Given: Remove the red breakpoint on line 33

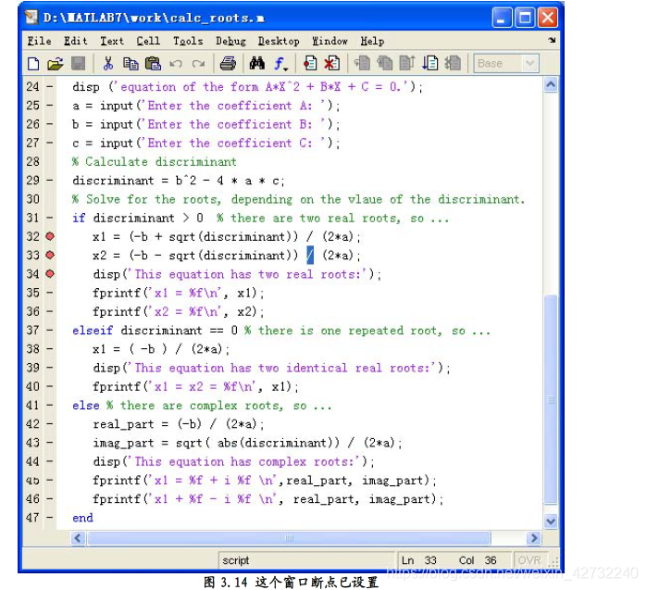Looking at the screenshot, I should (50, 255).
